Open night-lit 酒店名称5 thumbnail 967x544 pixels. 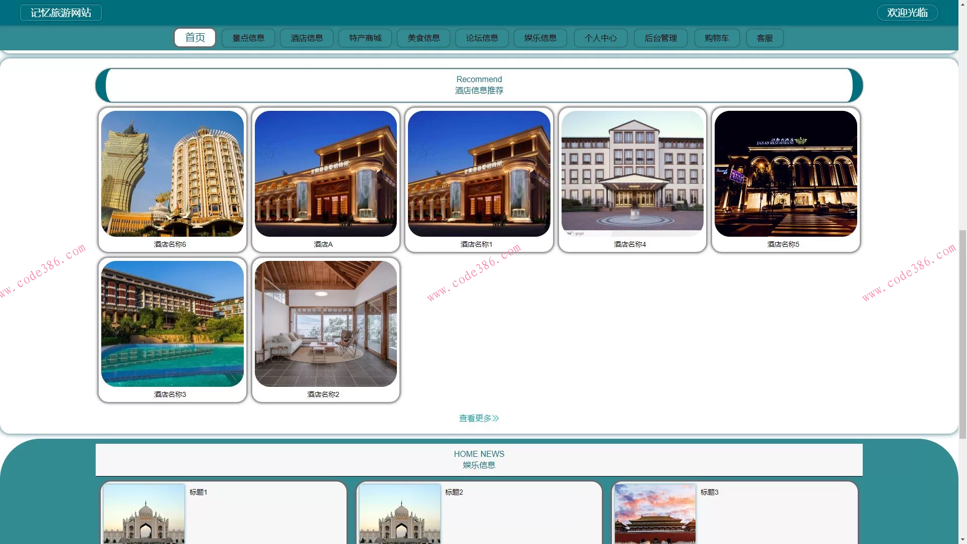click(x=786, y=174)
